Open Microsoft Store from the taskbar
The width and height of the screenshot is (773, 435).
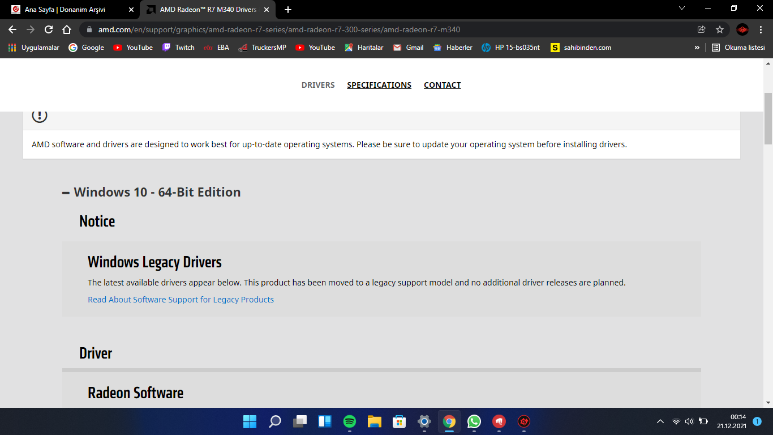pos(400,421)
